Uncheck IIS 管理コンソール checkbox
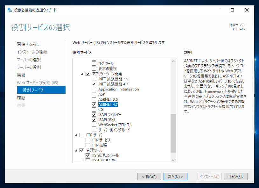The image size is (259, 188). [x=88, y=155]
